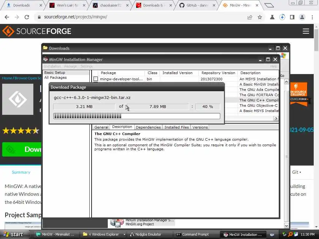
Task: Click The GNU C++ Compiler description row
Action: click(x=259, y=100)
